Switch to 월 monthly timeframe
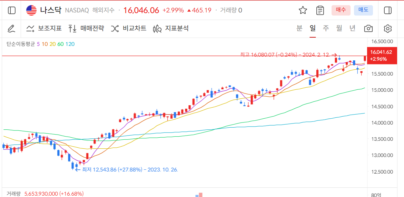404x197 pixels. pyautogui.click(x=339, y=28)
